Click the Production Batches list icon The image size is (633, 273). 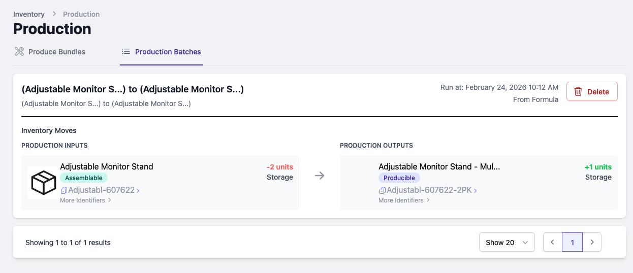(126, 51)
